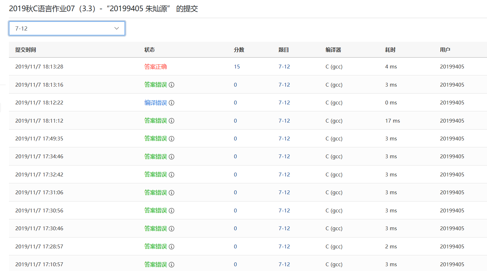
Task: Open the blue 编译错误 submission link
Action: 156,103
